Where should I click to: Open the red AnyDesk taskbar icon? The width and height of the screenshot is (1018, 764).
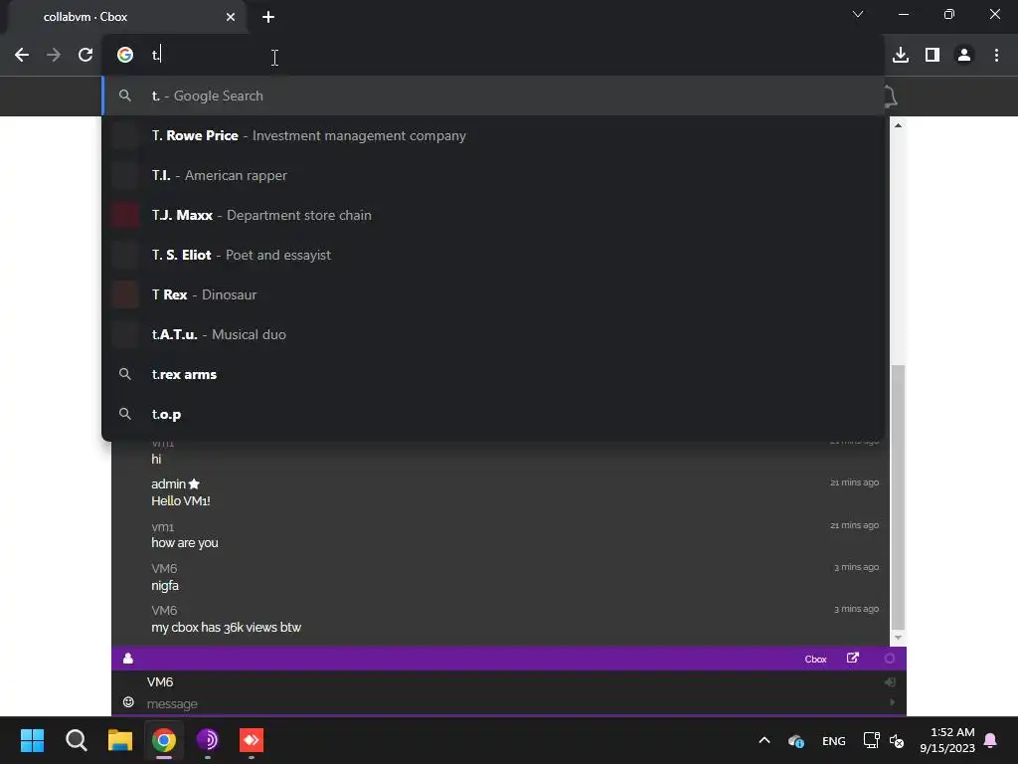(x=252, y=740)
